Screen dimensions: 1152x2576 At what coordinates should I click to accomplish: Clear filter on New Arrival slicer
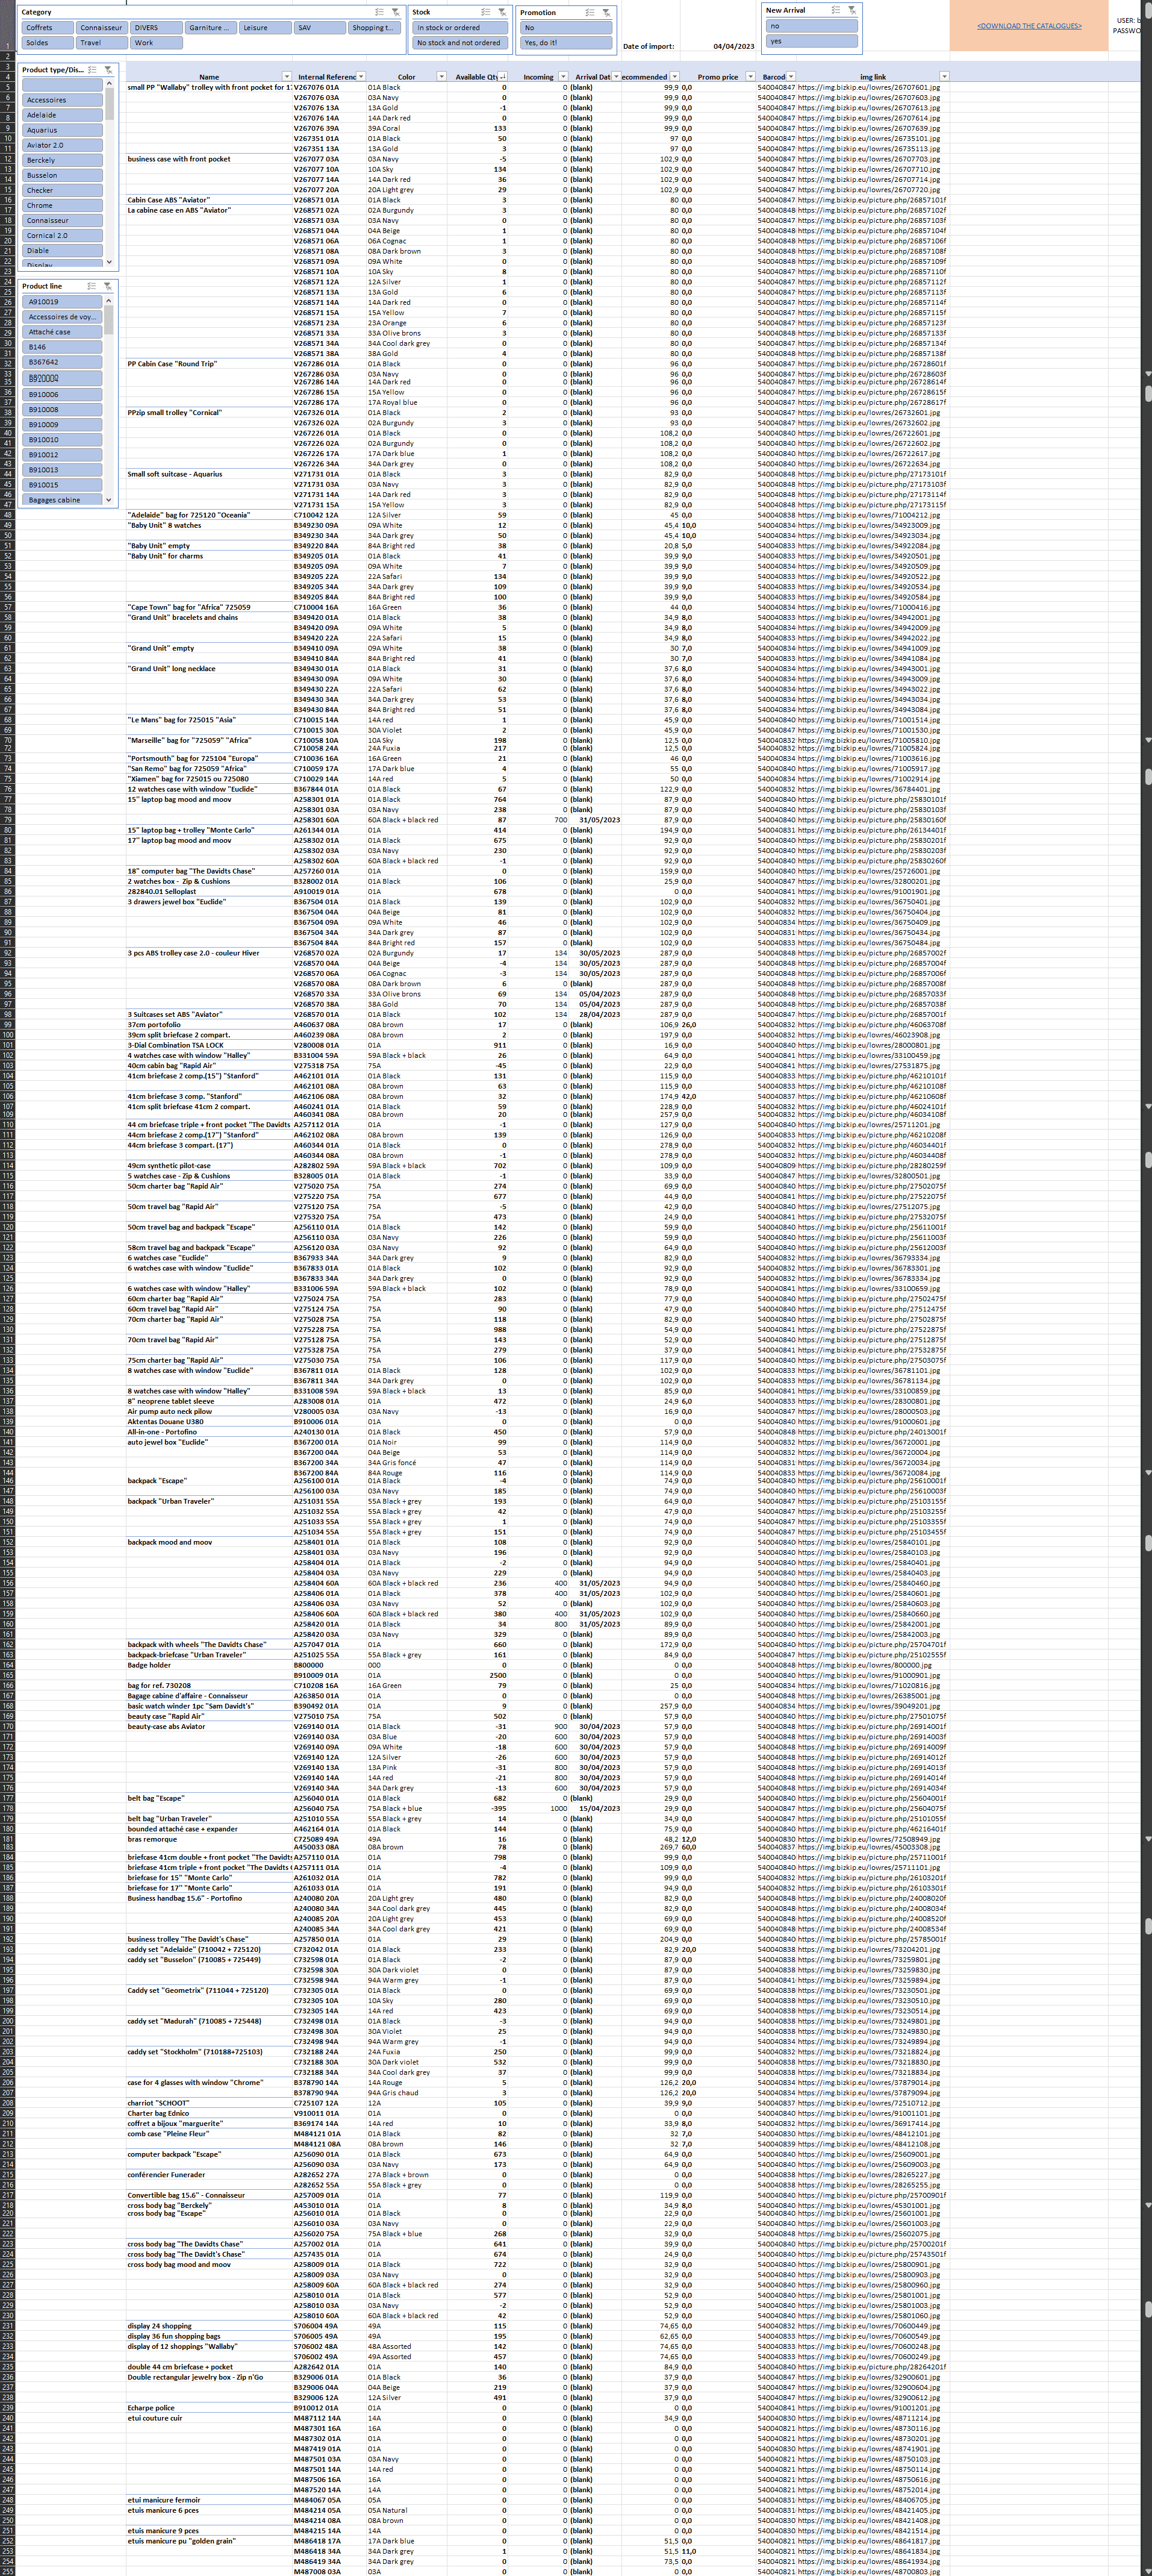click(851, 10)
